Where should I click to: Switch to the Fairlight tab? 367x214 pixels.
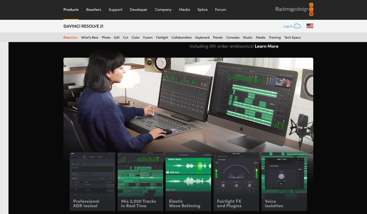point(162,38)
